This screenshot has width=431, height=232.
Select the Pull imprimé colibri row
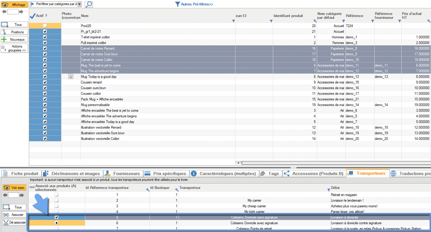coord(230,43)
